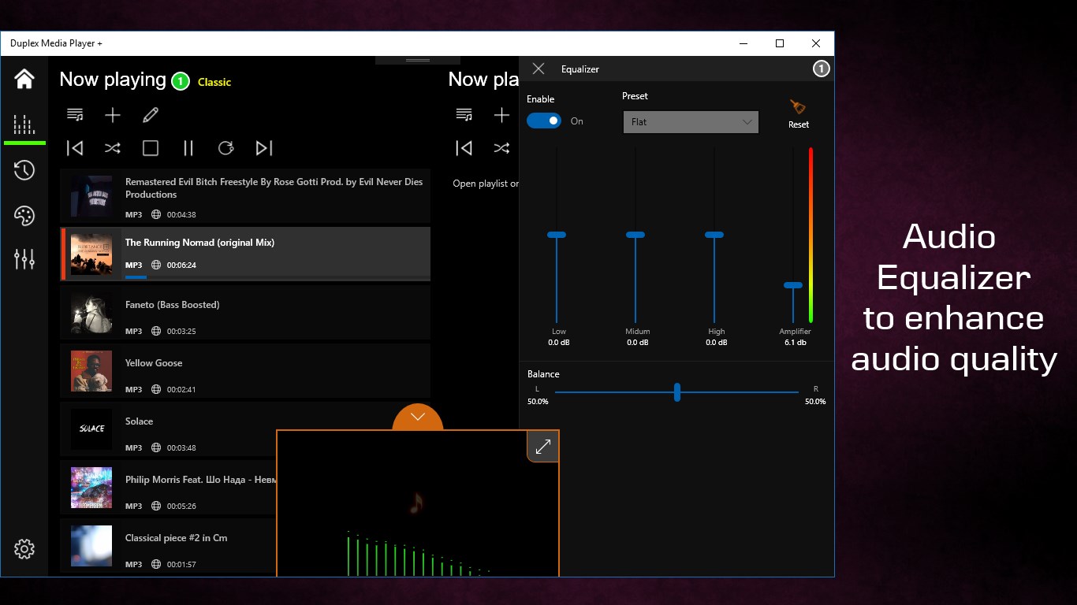
Task: Expand the mini video preview to full
Action: pyautogui.click(x=543, y=447)
